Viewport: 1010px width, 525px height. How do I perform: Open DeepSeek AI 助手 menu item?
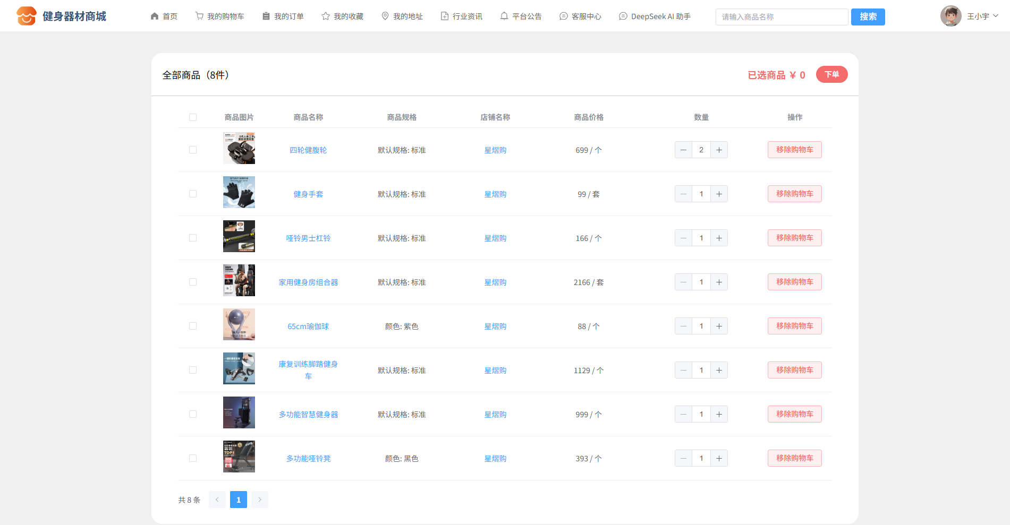point(655,16)
